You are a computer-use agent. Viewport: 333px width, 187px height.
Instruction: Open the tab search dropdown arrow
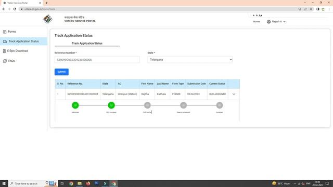(305, 3)
